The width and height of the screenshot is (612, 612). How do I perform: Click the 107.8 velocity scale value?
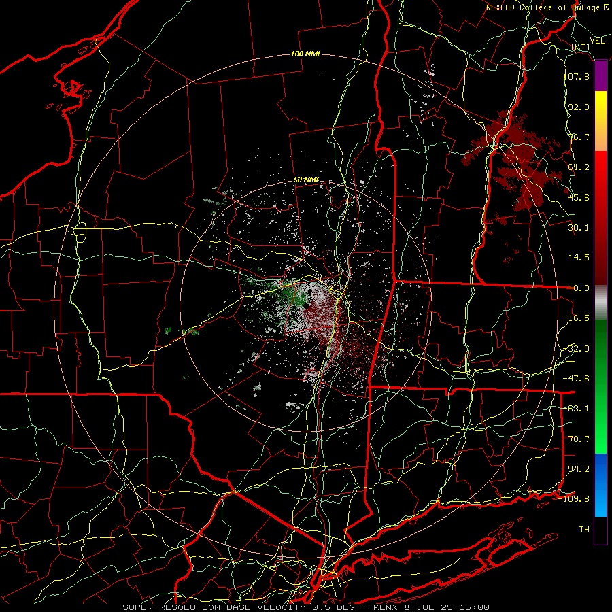click(577, 76)
